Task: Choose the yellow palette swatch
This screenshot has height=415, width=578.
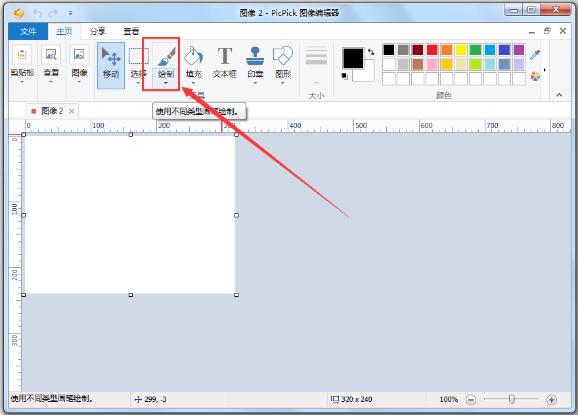Action: (461, 50)
